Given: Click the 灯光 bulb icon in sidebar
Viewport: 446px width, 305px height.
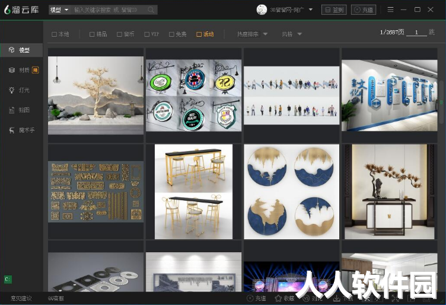Looking at the screenshot, I should click(x=12, y=90).
